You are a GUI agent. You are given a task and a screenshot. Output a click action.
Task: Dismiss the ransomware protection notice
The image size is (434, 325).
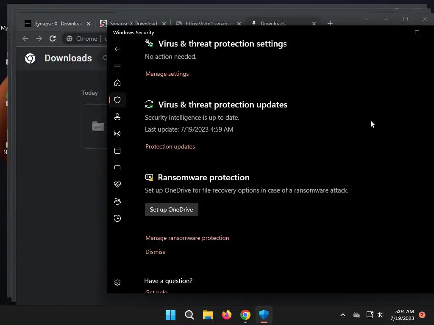(x=155, y=252)
